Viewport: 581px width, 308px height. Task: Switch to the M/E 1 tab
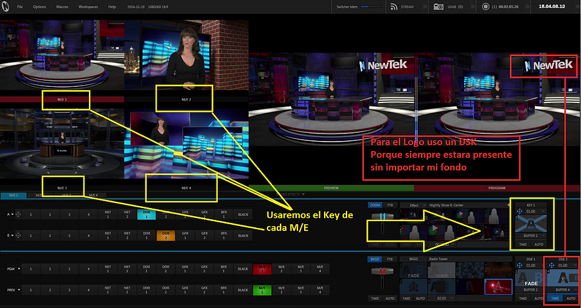coord(14,195)
